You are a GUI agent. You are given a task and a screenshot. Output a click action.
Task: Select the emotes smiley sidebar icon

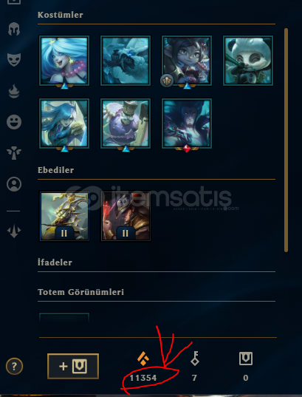point(14,122)
